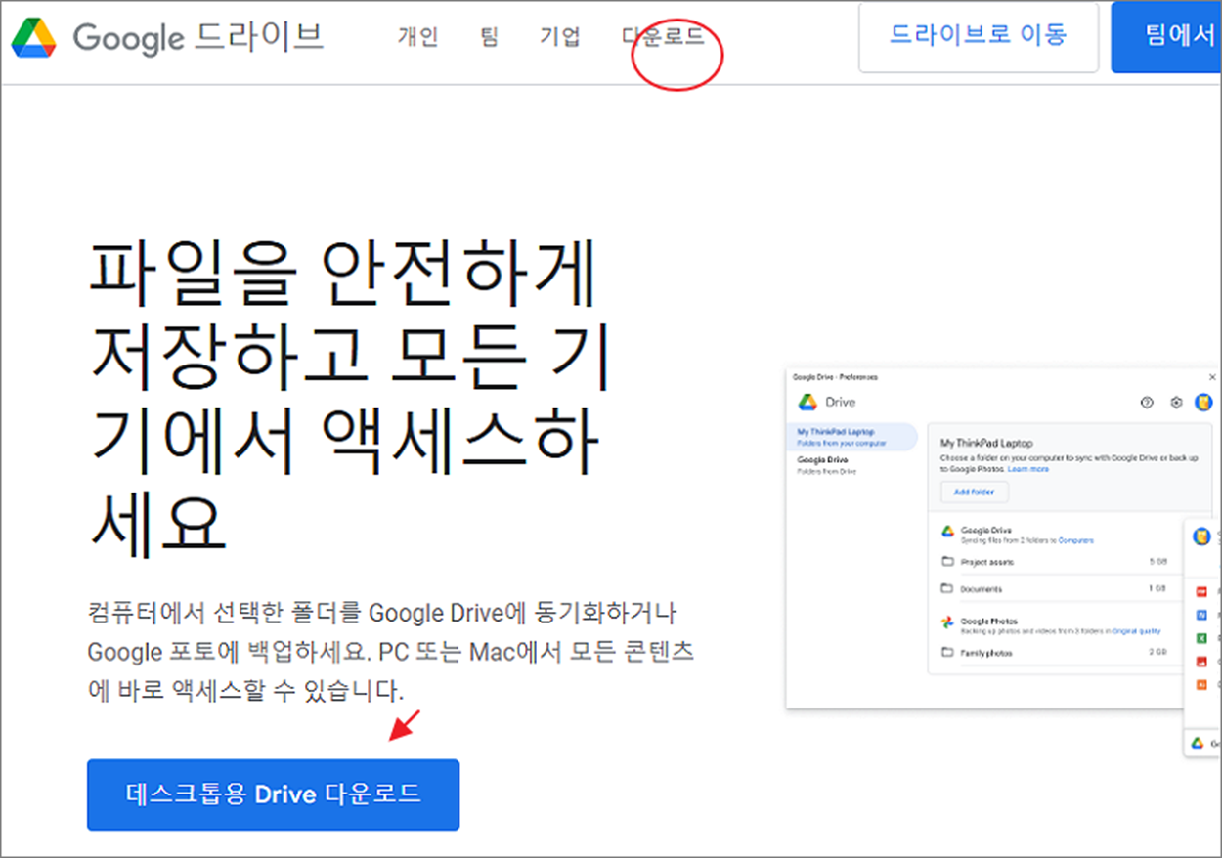Click the Documents folder name

pyautogui.click(x=981, y=589)
